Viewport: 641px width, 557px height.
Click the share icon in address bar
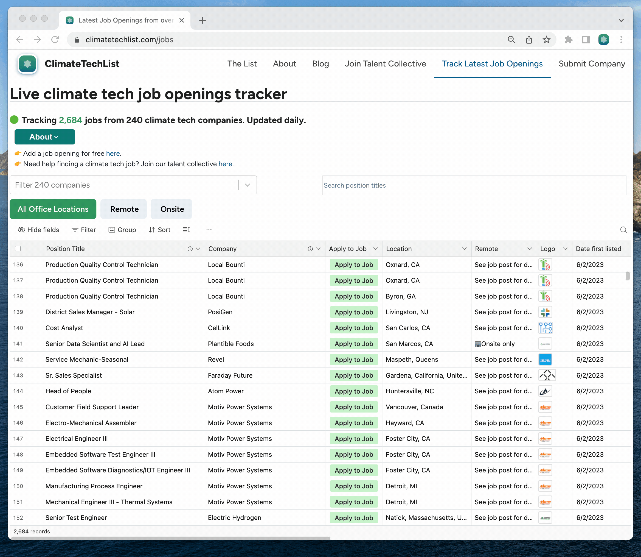[529, 40]
